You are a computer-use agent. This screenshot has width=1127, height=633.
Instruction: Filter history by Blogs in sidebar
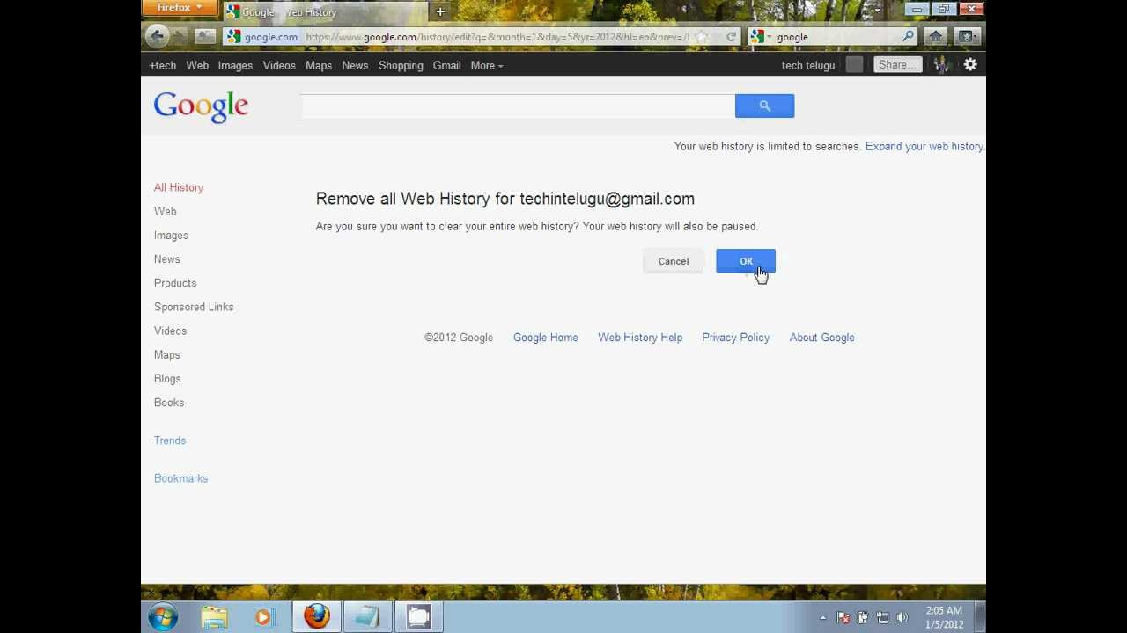click(167, 379)
